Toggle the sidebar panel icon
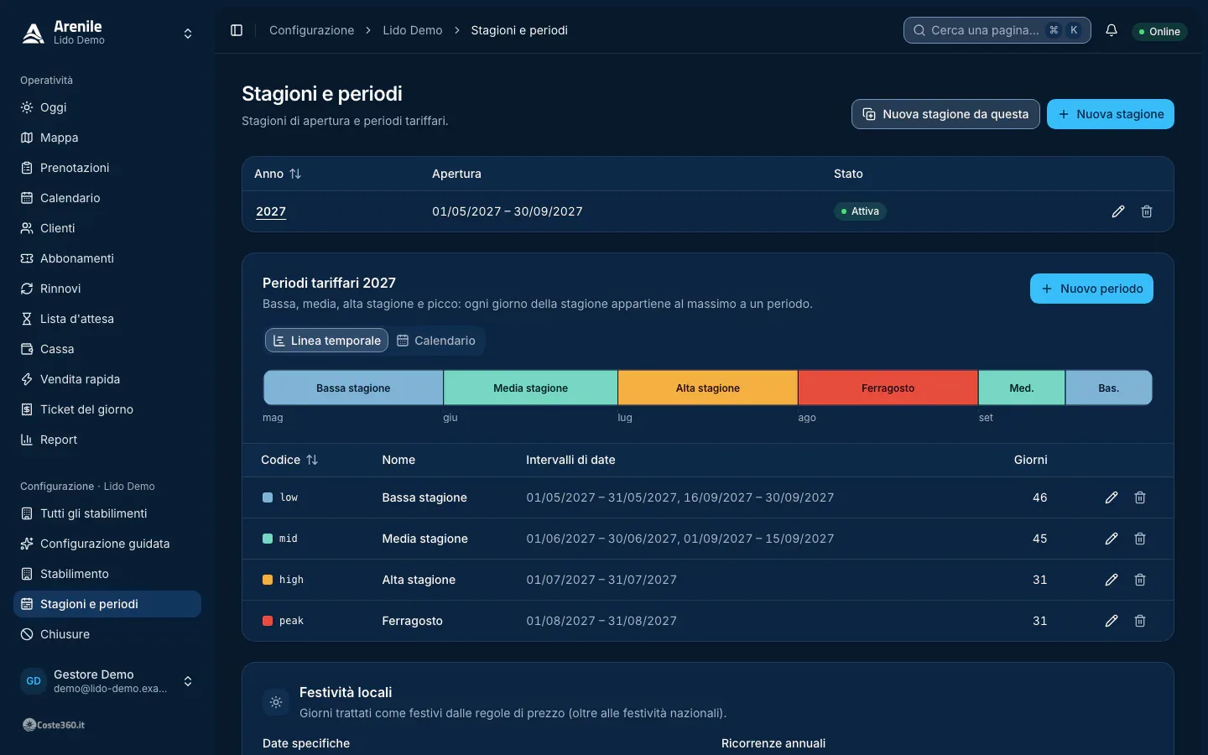Image resolution: width=1208 pixels, height=755 pixels. pos(237,30)
